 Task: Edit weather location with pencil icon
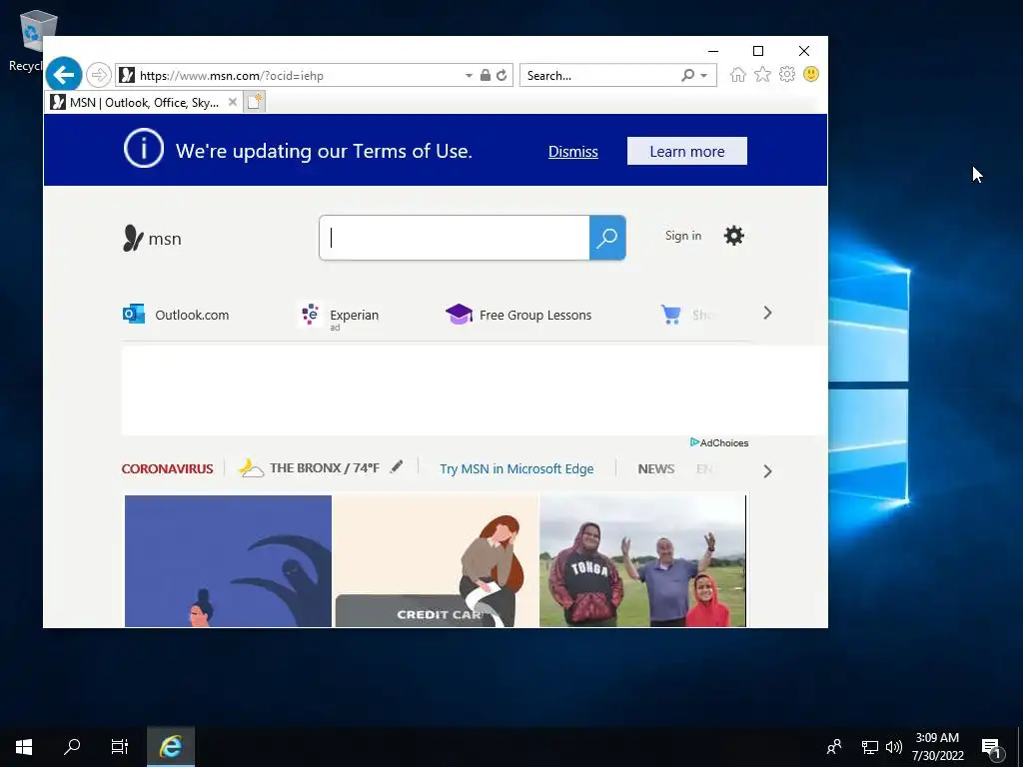coord(397,466)
